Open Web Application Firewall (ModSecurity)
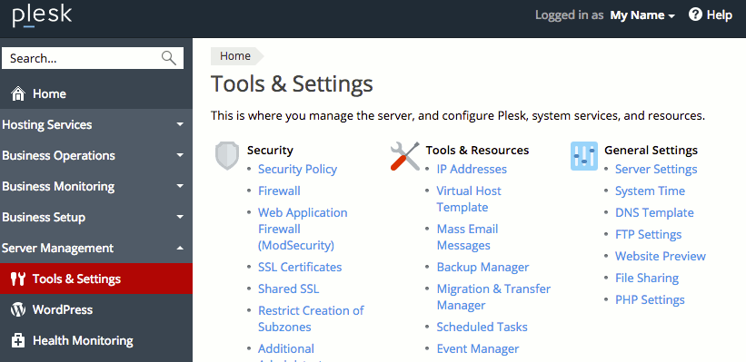 click(303, 229)
